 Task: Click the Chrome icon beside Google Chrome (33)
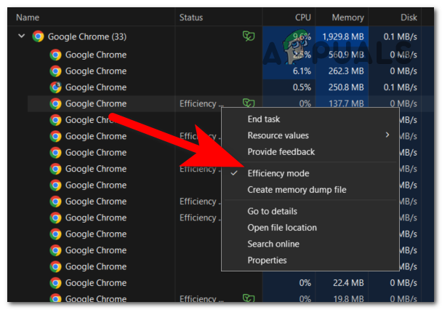coord(38,36)
